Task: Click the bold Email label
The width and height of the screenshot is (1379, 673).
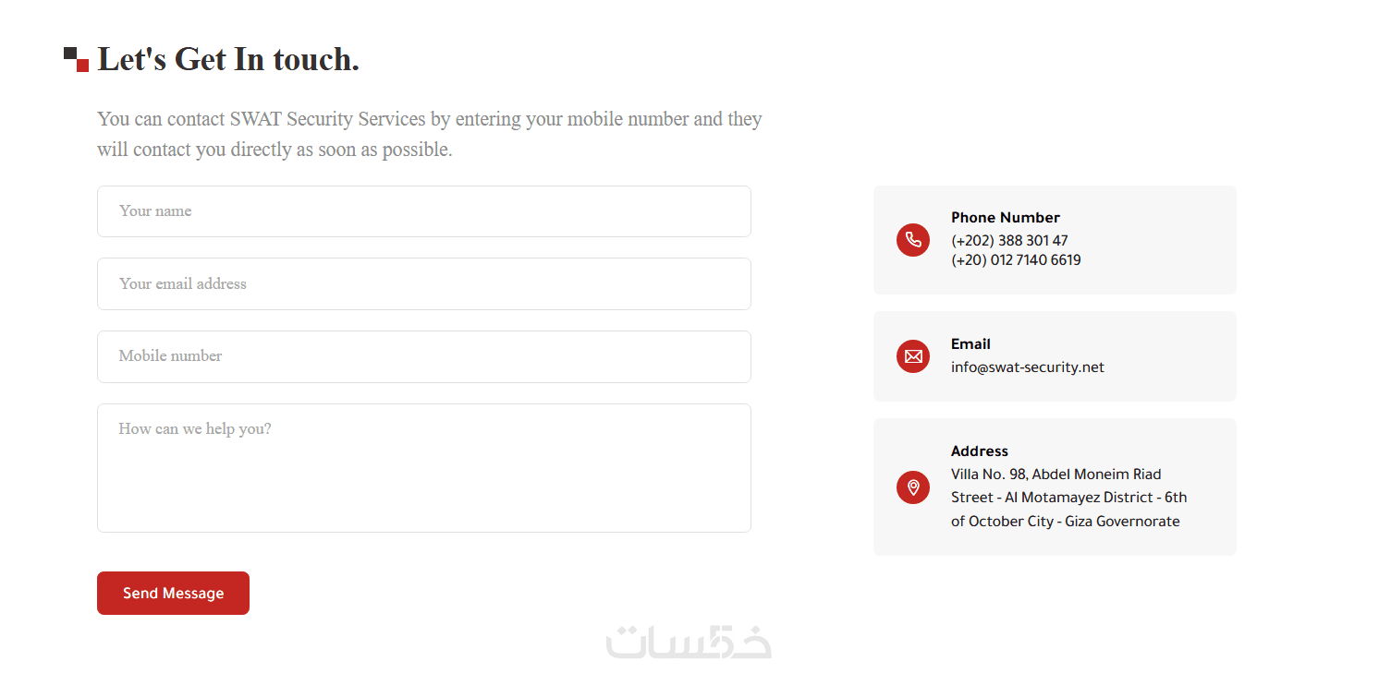Action: pos(970,344)
